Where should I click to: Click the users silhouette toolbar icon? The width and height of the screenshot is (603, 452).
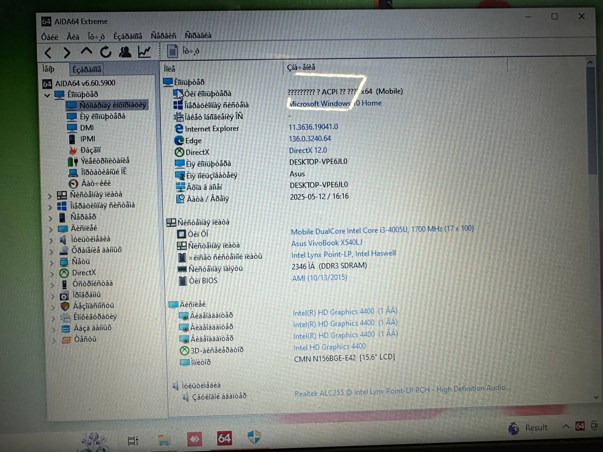point(125,52)
